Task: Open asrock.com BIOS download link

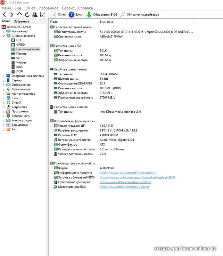Action: pyautogui.click(x=137, y=177)
